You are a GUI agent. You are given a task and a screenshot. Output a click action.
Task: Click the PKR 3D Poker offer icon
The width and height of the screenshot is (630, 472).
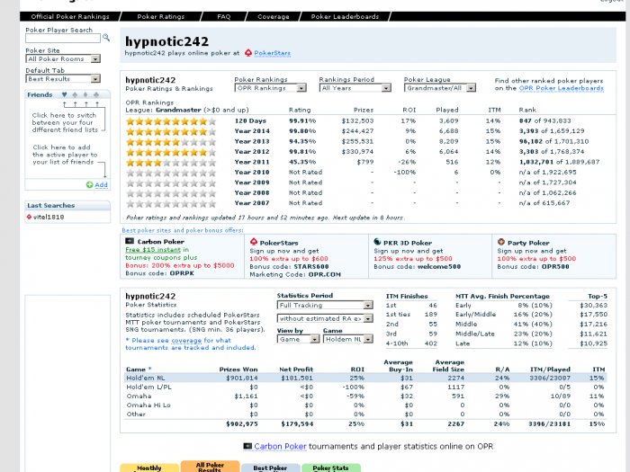tap(377, 242)
